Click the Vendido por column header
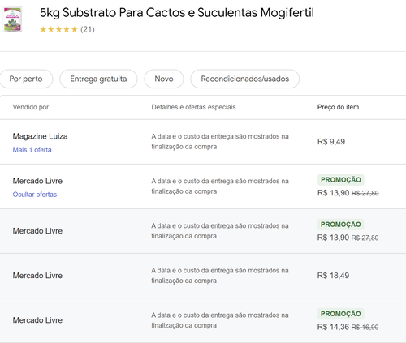 [x=31, y=107]
